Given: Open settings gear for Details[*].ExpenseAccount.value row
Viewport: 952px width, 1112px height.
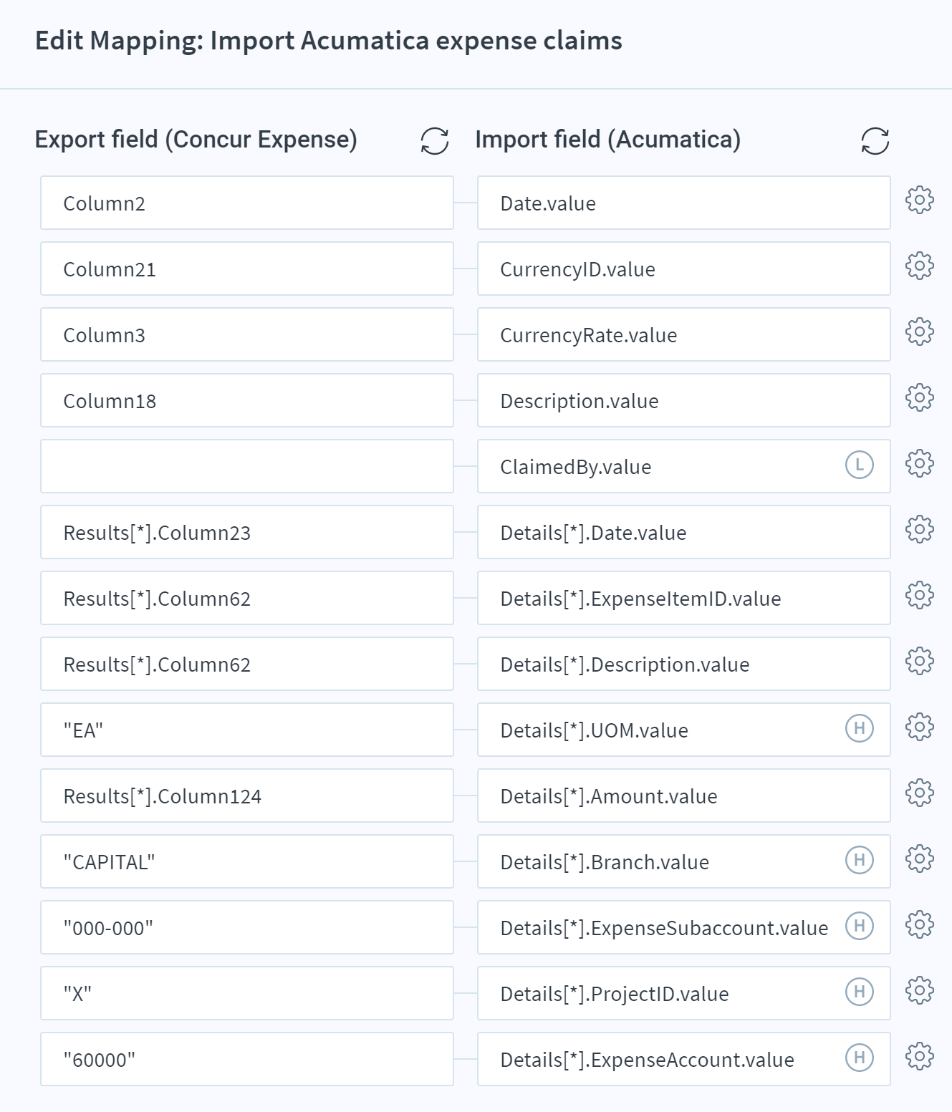Looking at the screenshot, I should coord(920,1056).
